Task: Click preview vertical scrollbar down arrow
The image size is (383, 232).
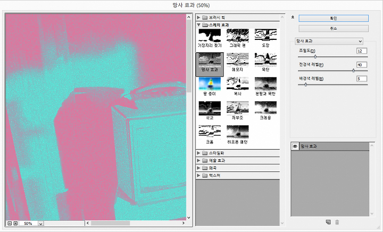Action: click(188, 218)
